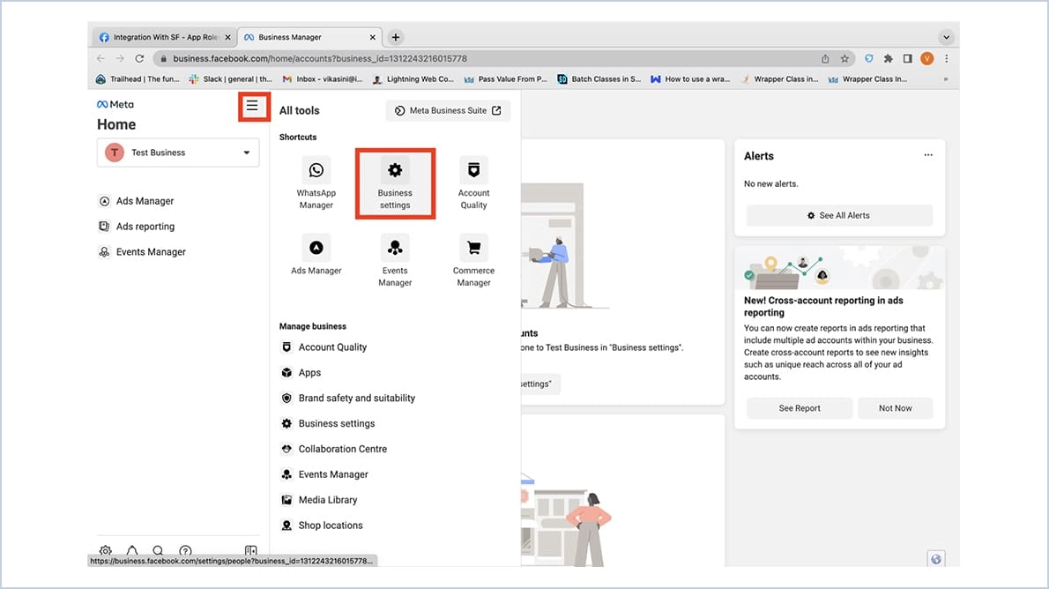Open the Events Manager shortcut tile
Viewport: 1049px width, 589px height.
(396, 261)
